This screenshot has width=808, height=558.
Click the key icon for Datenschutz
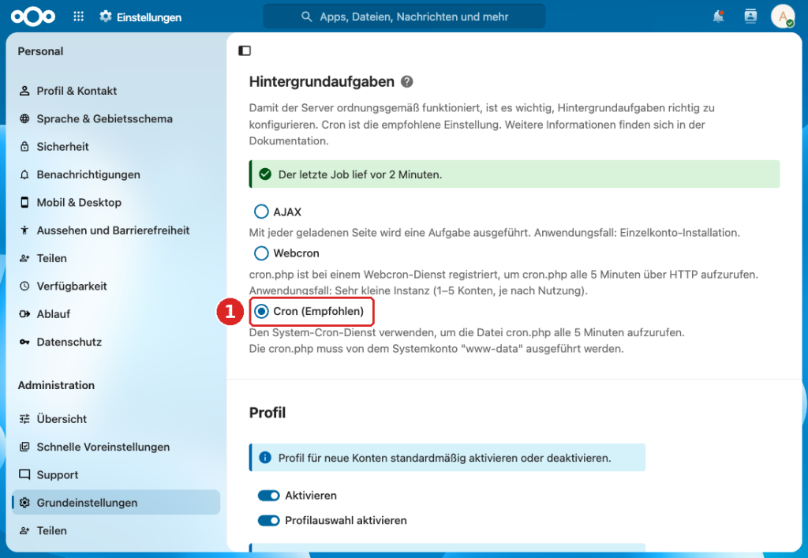coord(24,342)
